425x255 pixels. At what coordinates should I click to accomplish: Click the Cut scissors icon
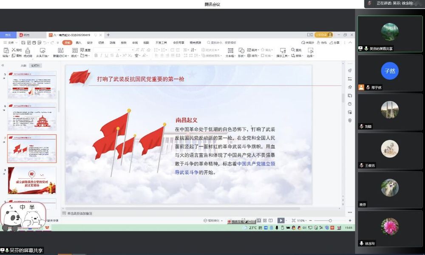click(13, 50)
